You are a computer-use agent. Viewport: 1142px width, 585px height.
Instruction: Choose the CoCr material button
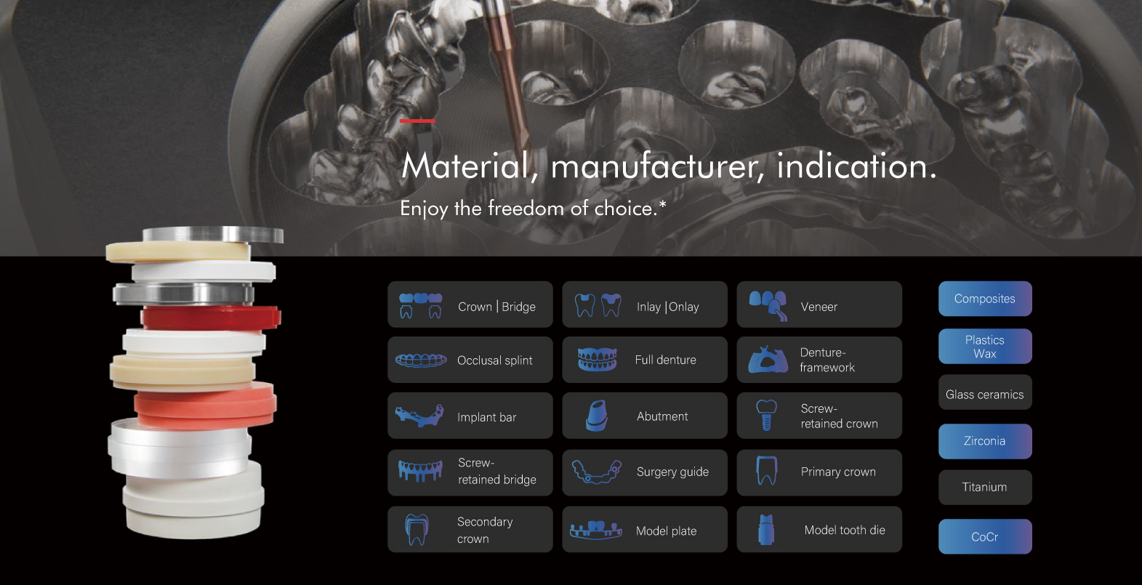984,536
